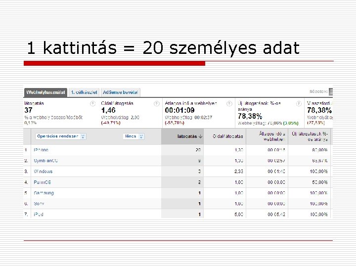Image resolution: width=356 pixels, height=267 pixels.
Task: Open the Nincs secondary dimension dropdown
Action: pos(133,136)
